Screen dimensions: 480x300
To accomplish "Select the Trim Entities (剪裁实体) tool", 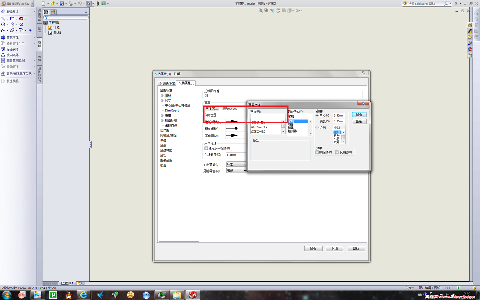I will coord(12,38).
